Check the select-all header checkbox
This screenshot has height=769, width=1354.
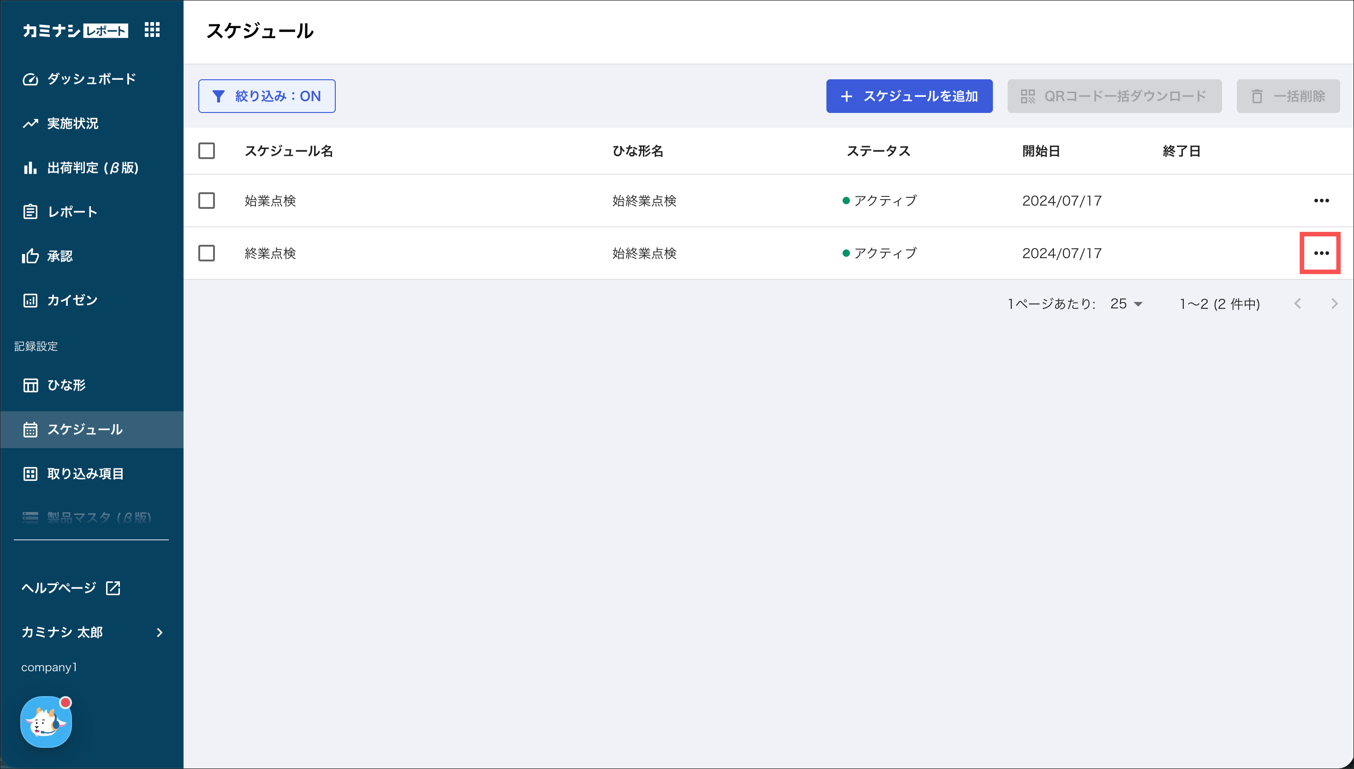pos(207,151)
